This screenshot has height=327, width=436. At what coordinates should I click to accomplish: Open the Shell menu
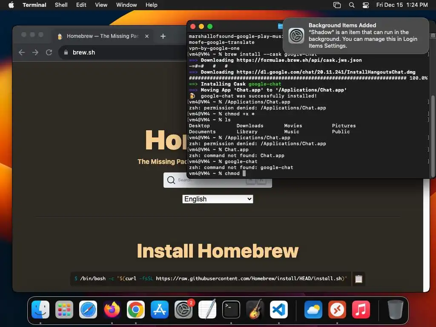coord(61,5)
